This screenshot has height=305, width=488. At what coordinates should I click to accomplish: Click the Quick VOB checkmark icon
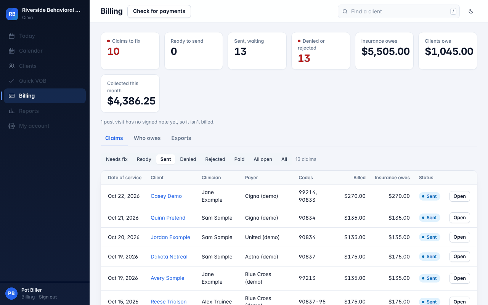(x=12, y=81)
